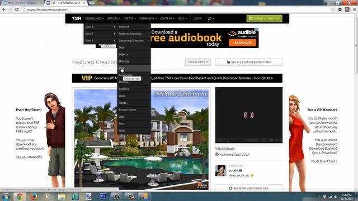Open the Choose Game dropdown

pos(198,62)
